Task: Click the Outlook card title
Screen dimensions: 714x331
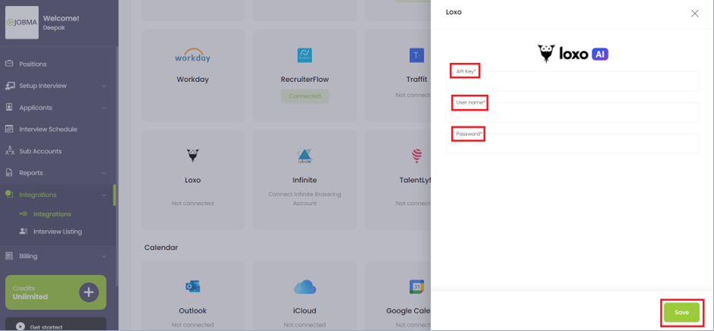Action: coord(193,311)
